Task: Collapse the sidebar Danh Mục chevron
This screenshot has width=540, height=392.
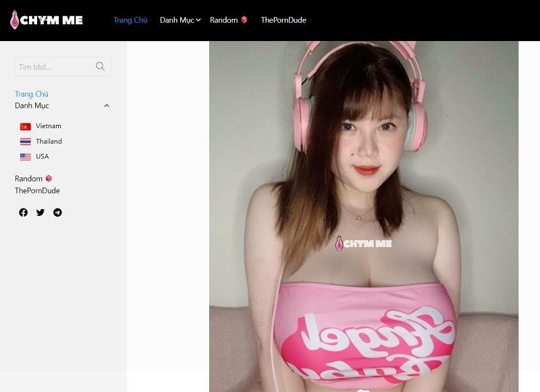Action: (107, 106)
